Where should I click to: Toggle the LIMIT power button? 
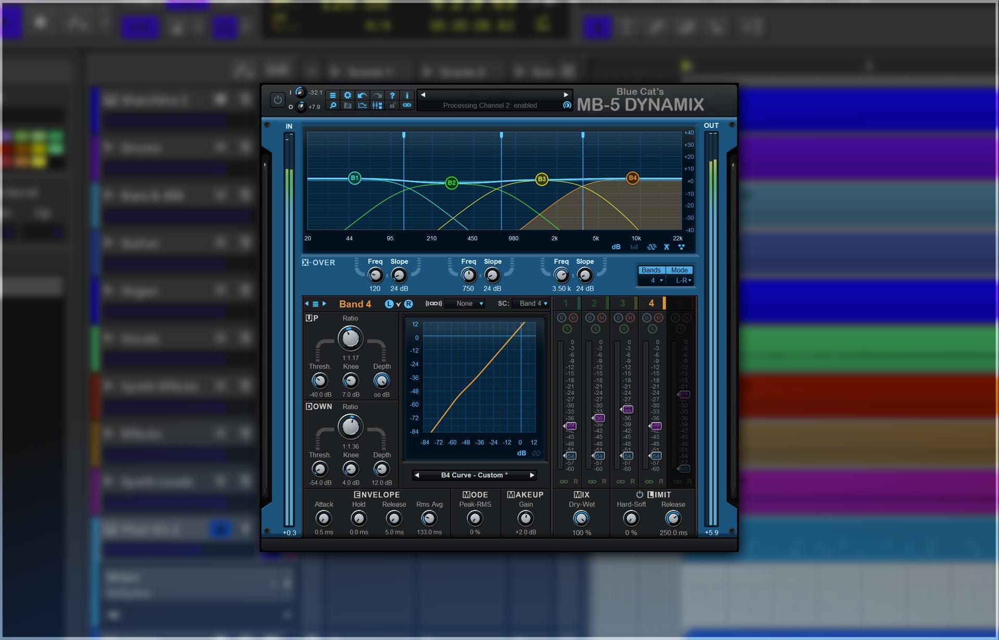click(639, 494)
